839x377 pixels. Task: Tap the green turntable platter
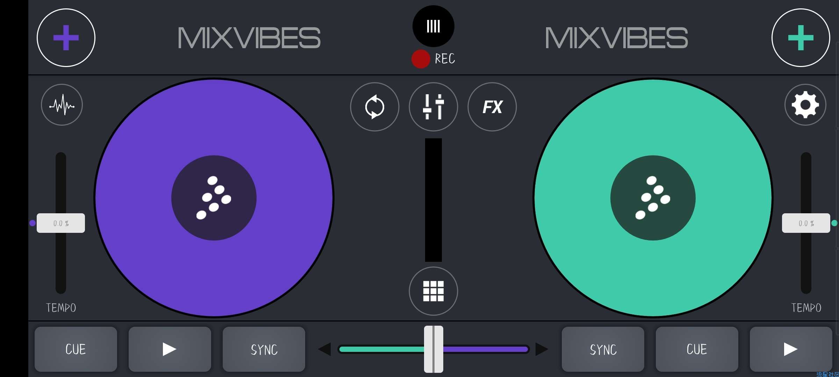[x=653, y=198]
